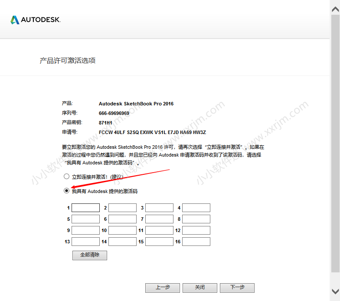This screenshot has width=340, height=301.
Task: Focus activation code field 13
Action: (86, 242)
